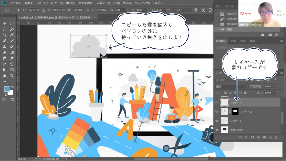Viewport: 286px width, 161px height.
Task: Hide レイヤー 5 layer visibility eye
Action: [217, 121]
